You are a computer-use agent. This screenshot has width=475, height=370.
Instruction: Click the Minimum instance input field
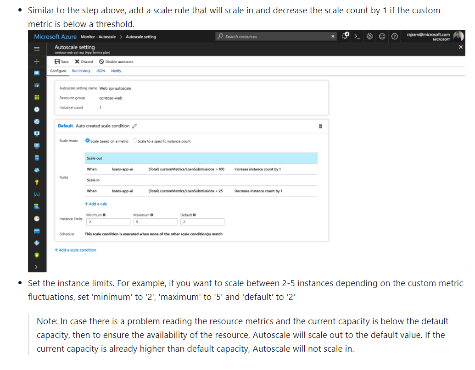coord(108,222)
